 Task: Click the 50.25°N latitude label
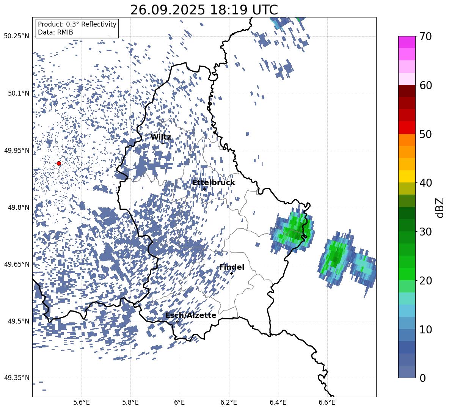point(17,36)
